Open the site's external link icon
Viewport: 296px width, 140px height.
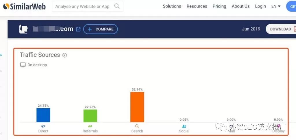point(78,29)
